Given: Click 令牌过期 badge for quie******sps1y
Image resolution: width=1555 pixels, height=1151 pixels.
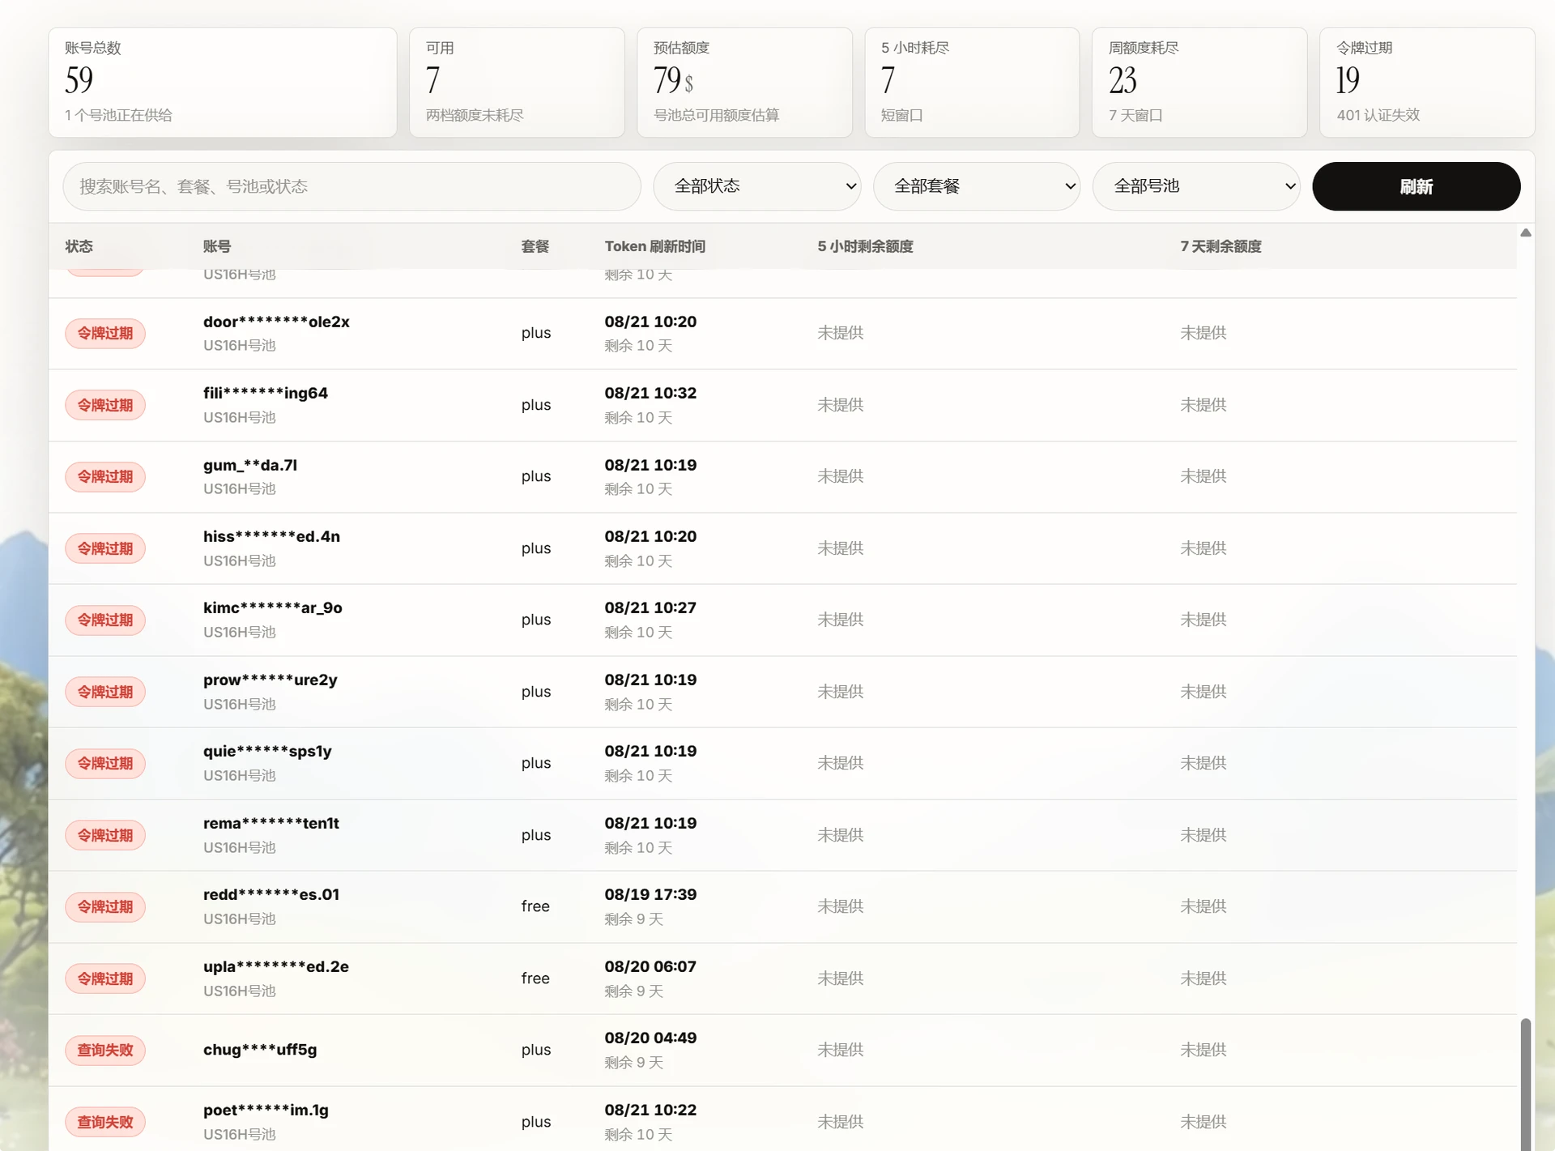Looking at the screenshot, I should coord(105,764).
